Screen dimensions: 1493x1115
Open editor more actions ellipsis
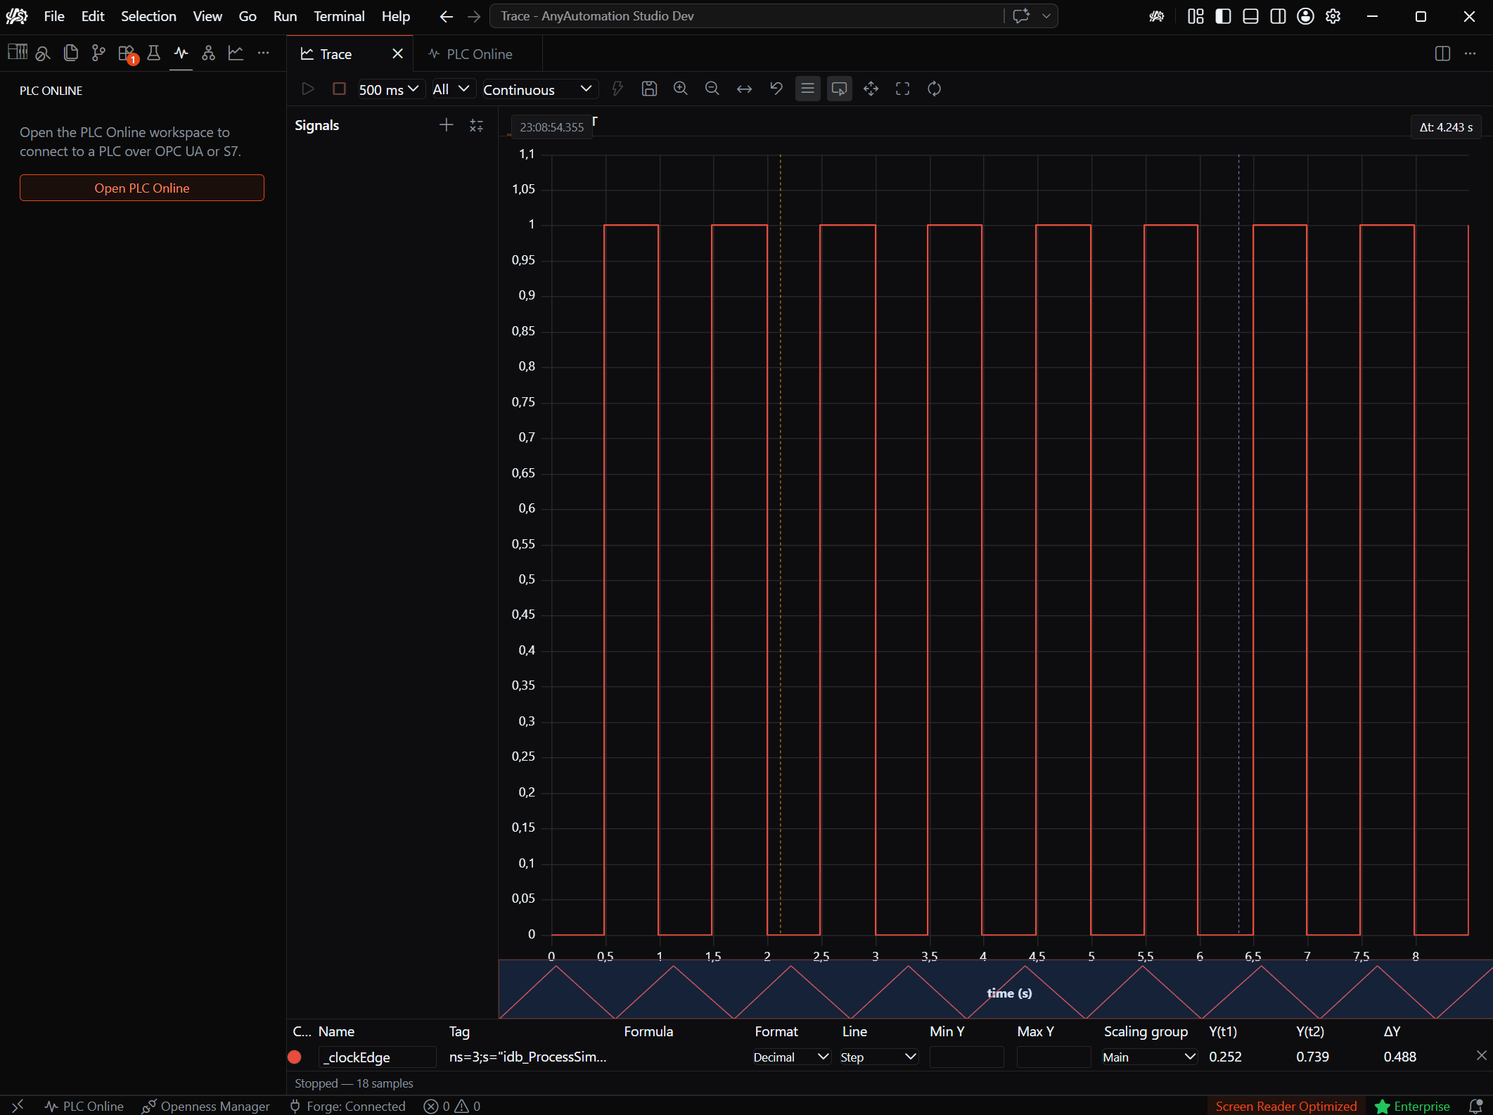point(1470,53)
